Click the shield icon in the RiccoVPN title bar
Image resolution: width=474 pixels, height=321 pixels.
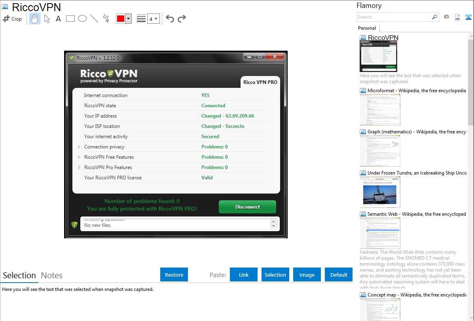tap(72, 58)
